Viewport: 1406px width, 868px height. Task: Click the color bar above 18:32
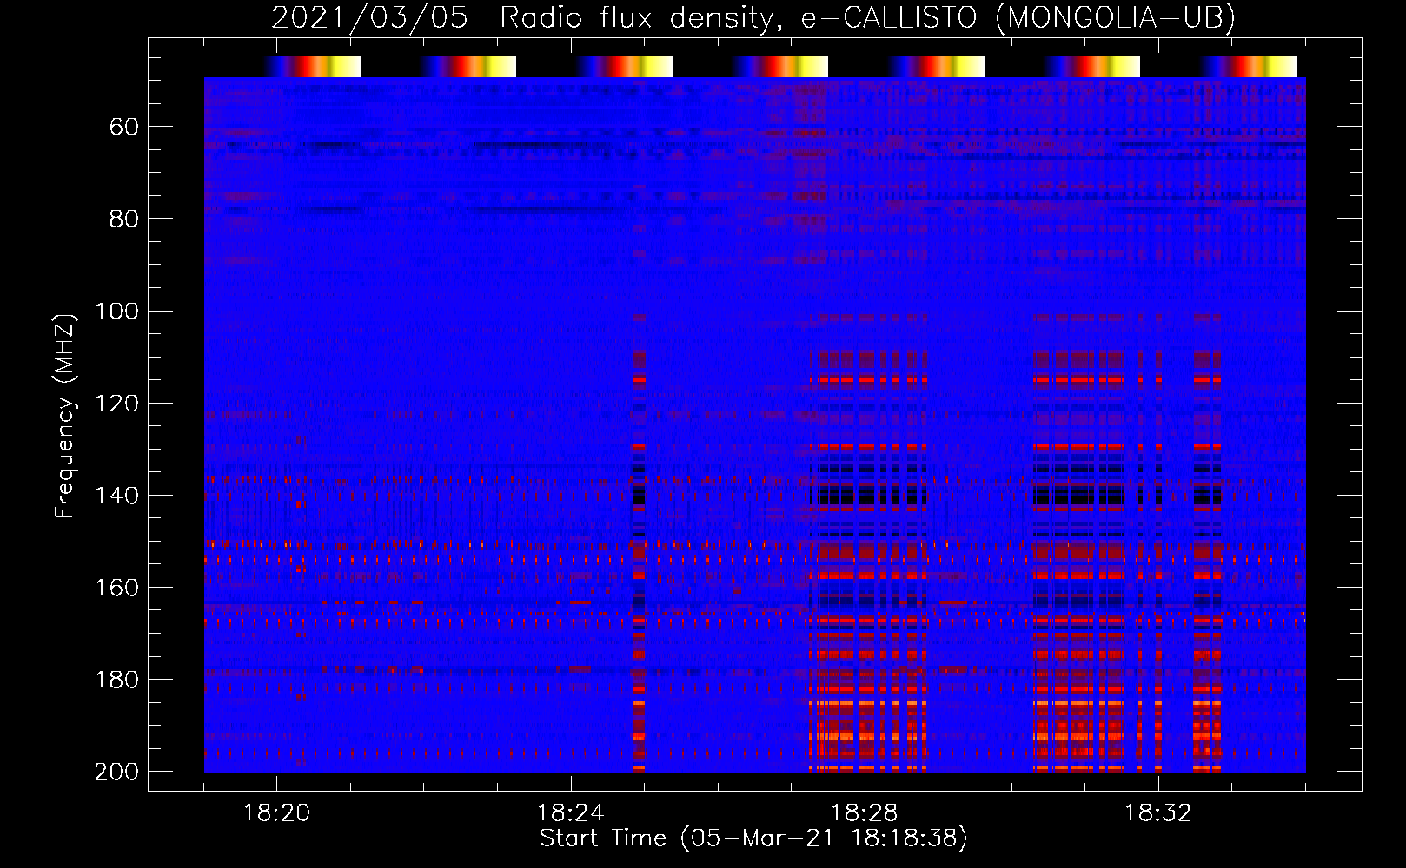click(1092, 66)
